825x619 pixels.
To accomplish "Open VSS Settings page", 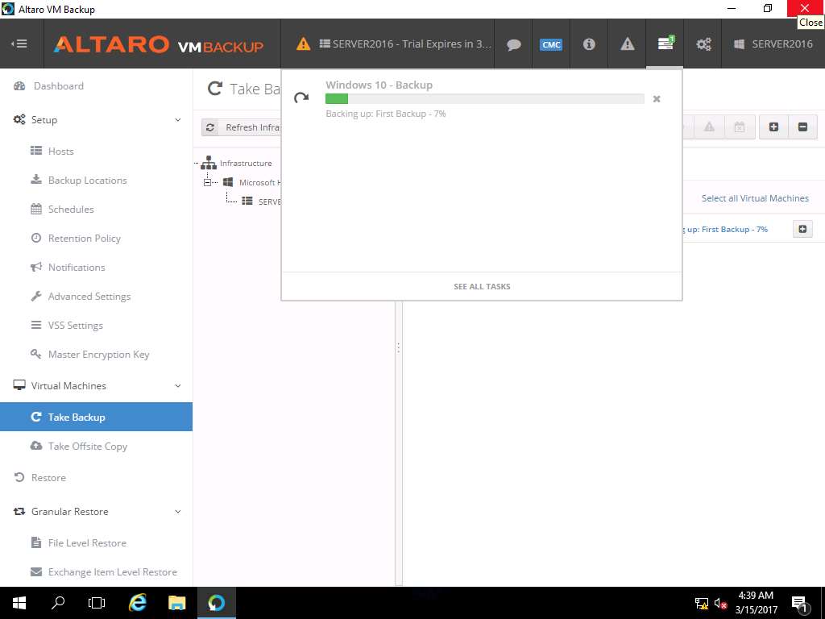I will click(x=75, y=326).
